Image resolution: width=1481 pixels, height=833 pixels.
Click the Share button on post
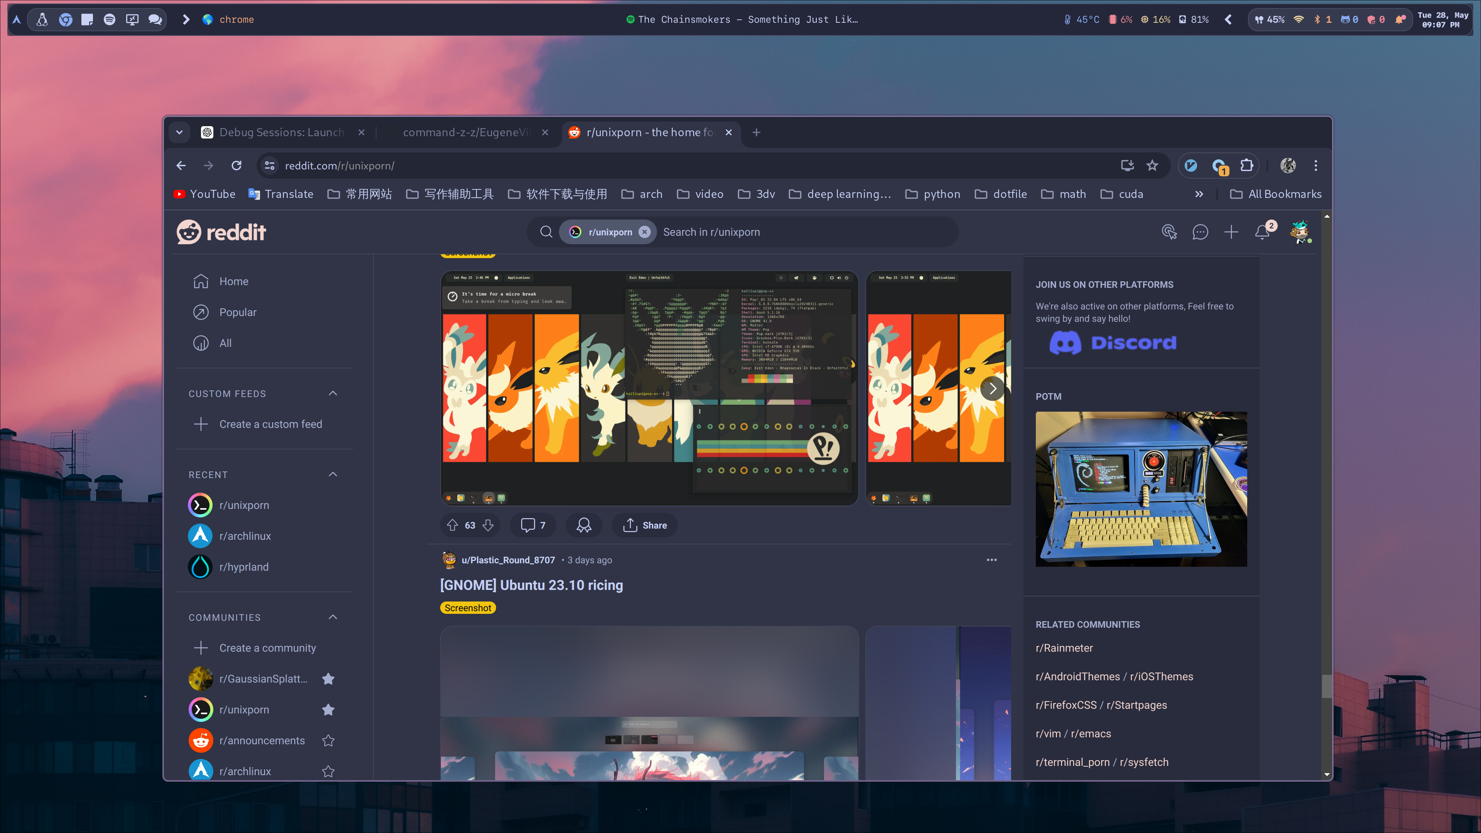(x=645, y=525)
